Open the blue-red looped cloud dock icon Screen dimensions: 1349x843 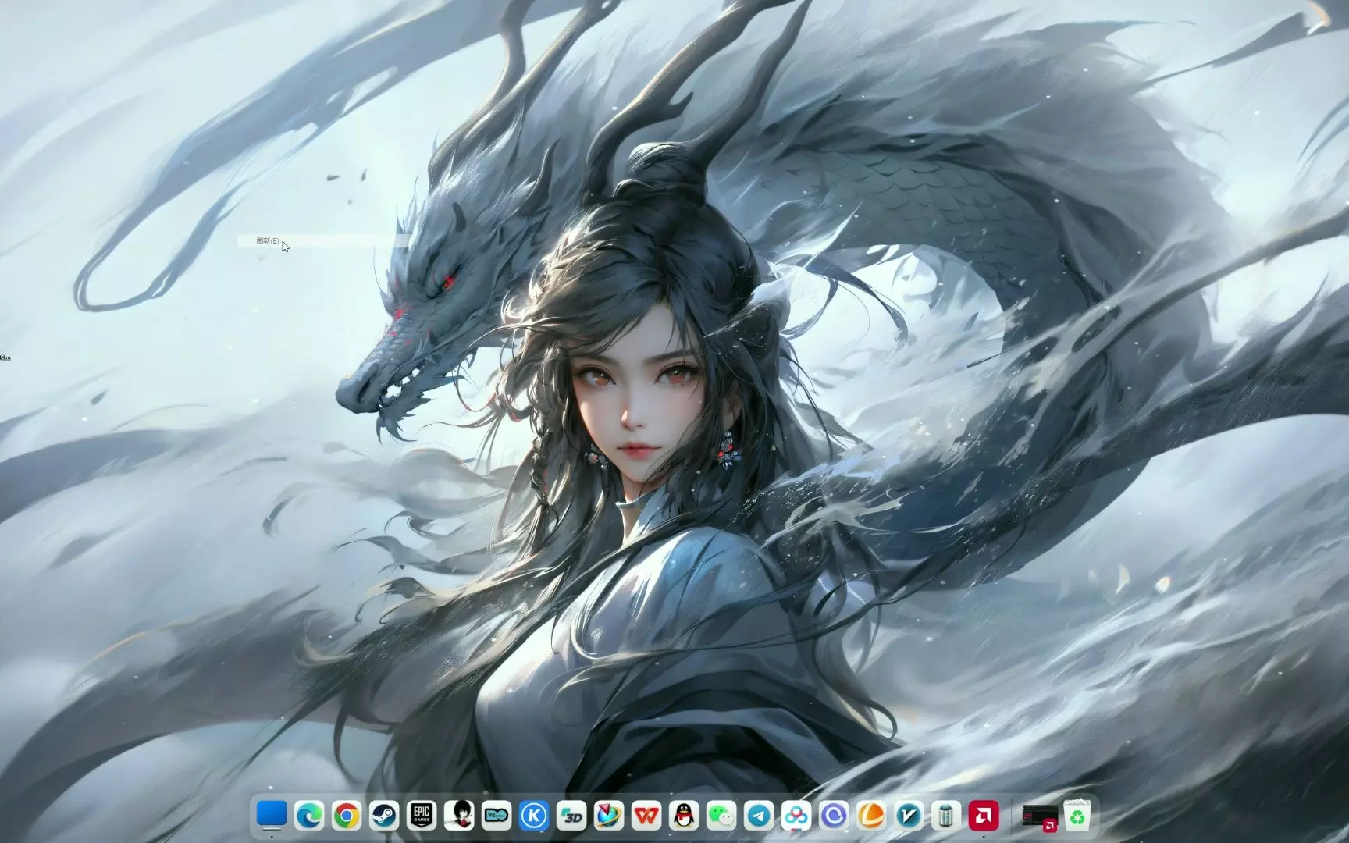[796, 816]
